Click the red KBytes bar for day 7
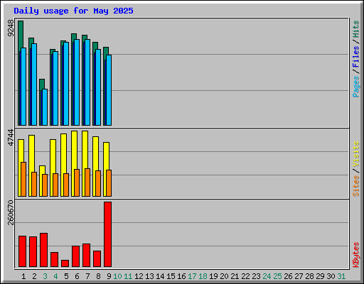364x284 pixels. pos(86,256)
